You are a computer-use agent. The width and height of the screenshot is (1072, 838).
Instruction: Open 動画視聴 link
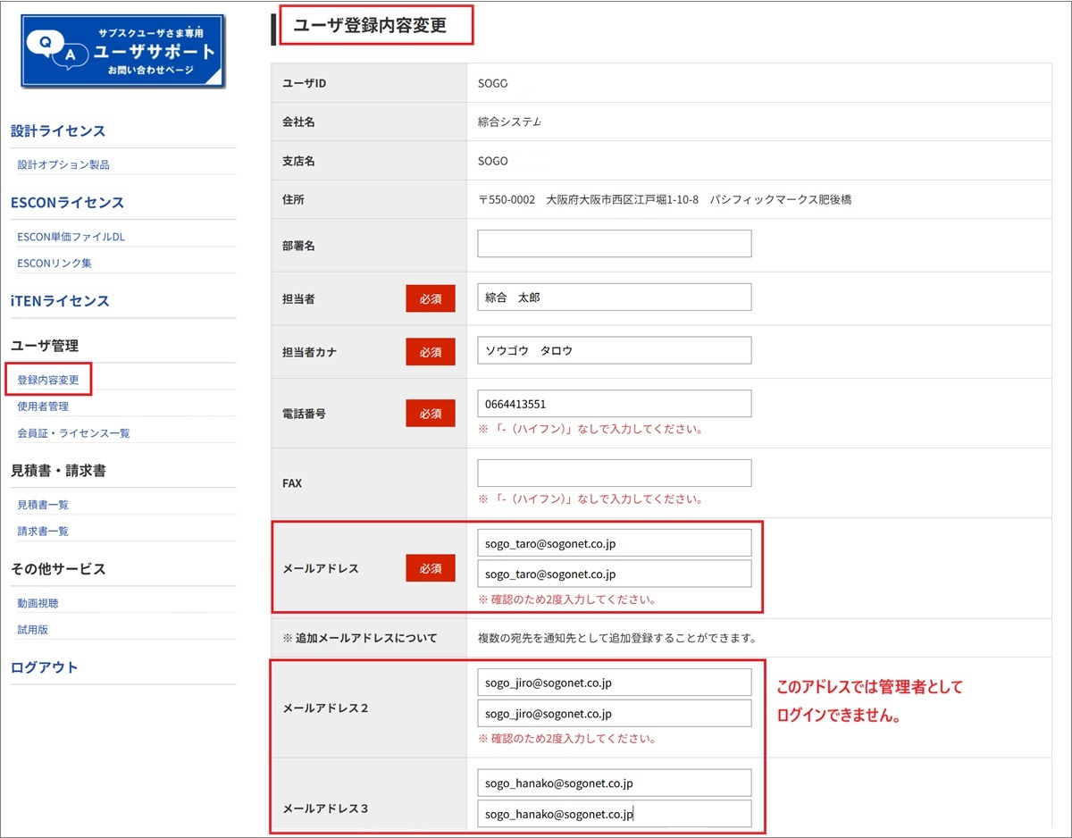coord(38,603)
